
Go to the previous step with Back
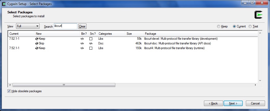point(213,103)
